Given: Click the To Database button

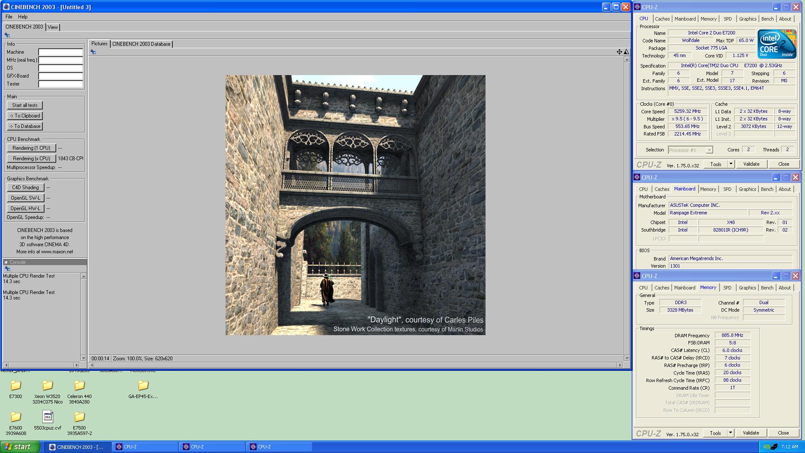Looking at the screenshot, I should (x=25, y=126).
